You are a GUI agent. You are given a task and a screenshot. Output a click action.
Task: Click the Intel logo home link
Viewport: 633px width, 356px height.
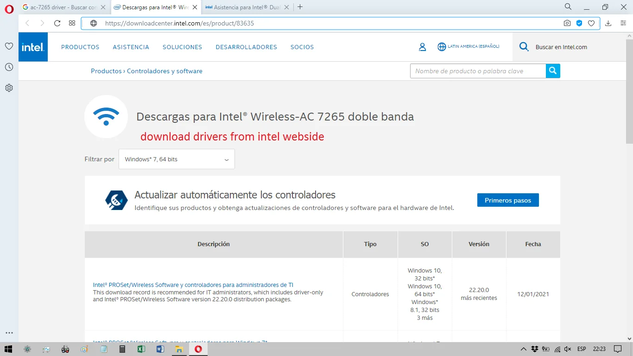pyautogui.click(x=33, y=47)
